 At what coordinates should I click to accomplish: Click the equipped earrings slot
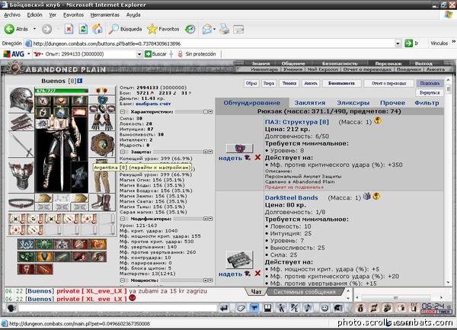click(102, 91)
